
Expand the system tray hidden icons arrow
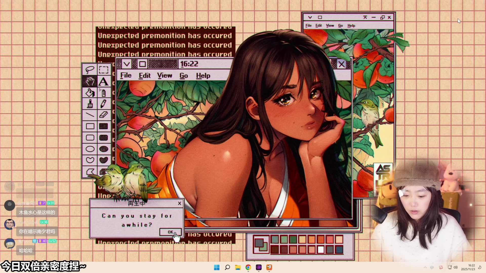pos(425,267)
